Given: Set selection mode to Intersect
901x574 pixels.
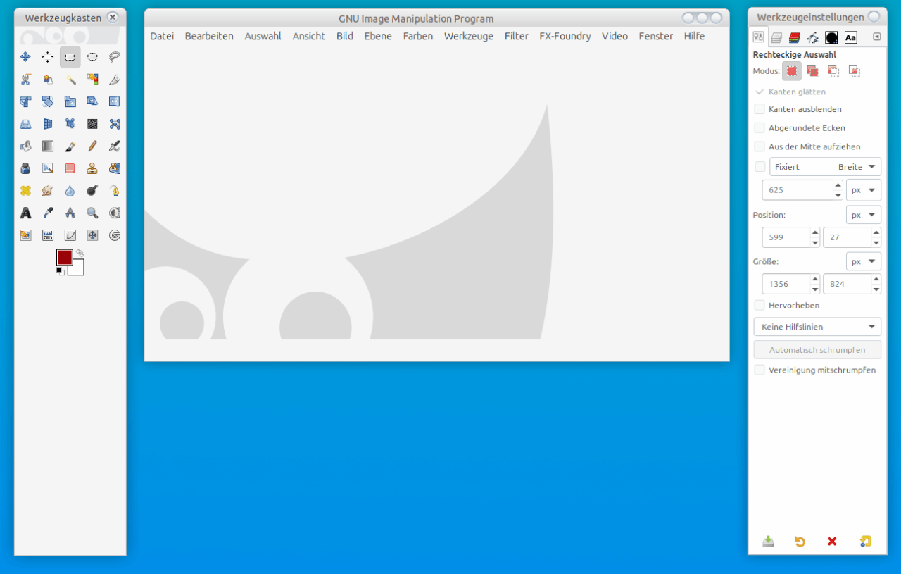Looking at the screenshot, I should pos(855,70).
